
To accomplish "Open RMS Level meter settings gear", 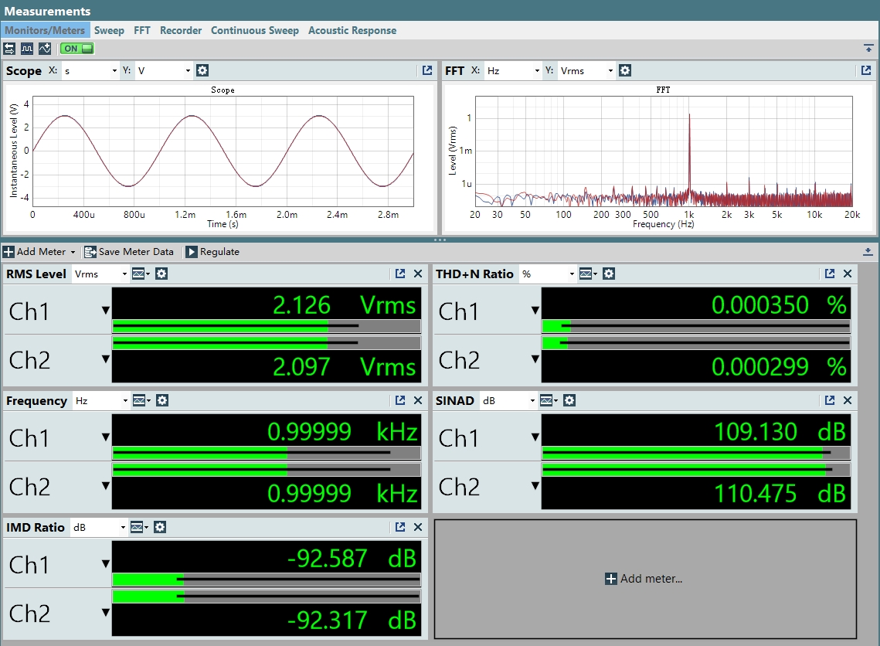I will (161, 274).
